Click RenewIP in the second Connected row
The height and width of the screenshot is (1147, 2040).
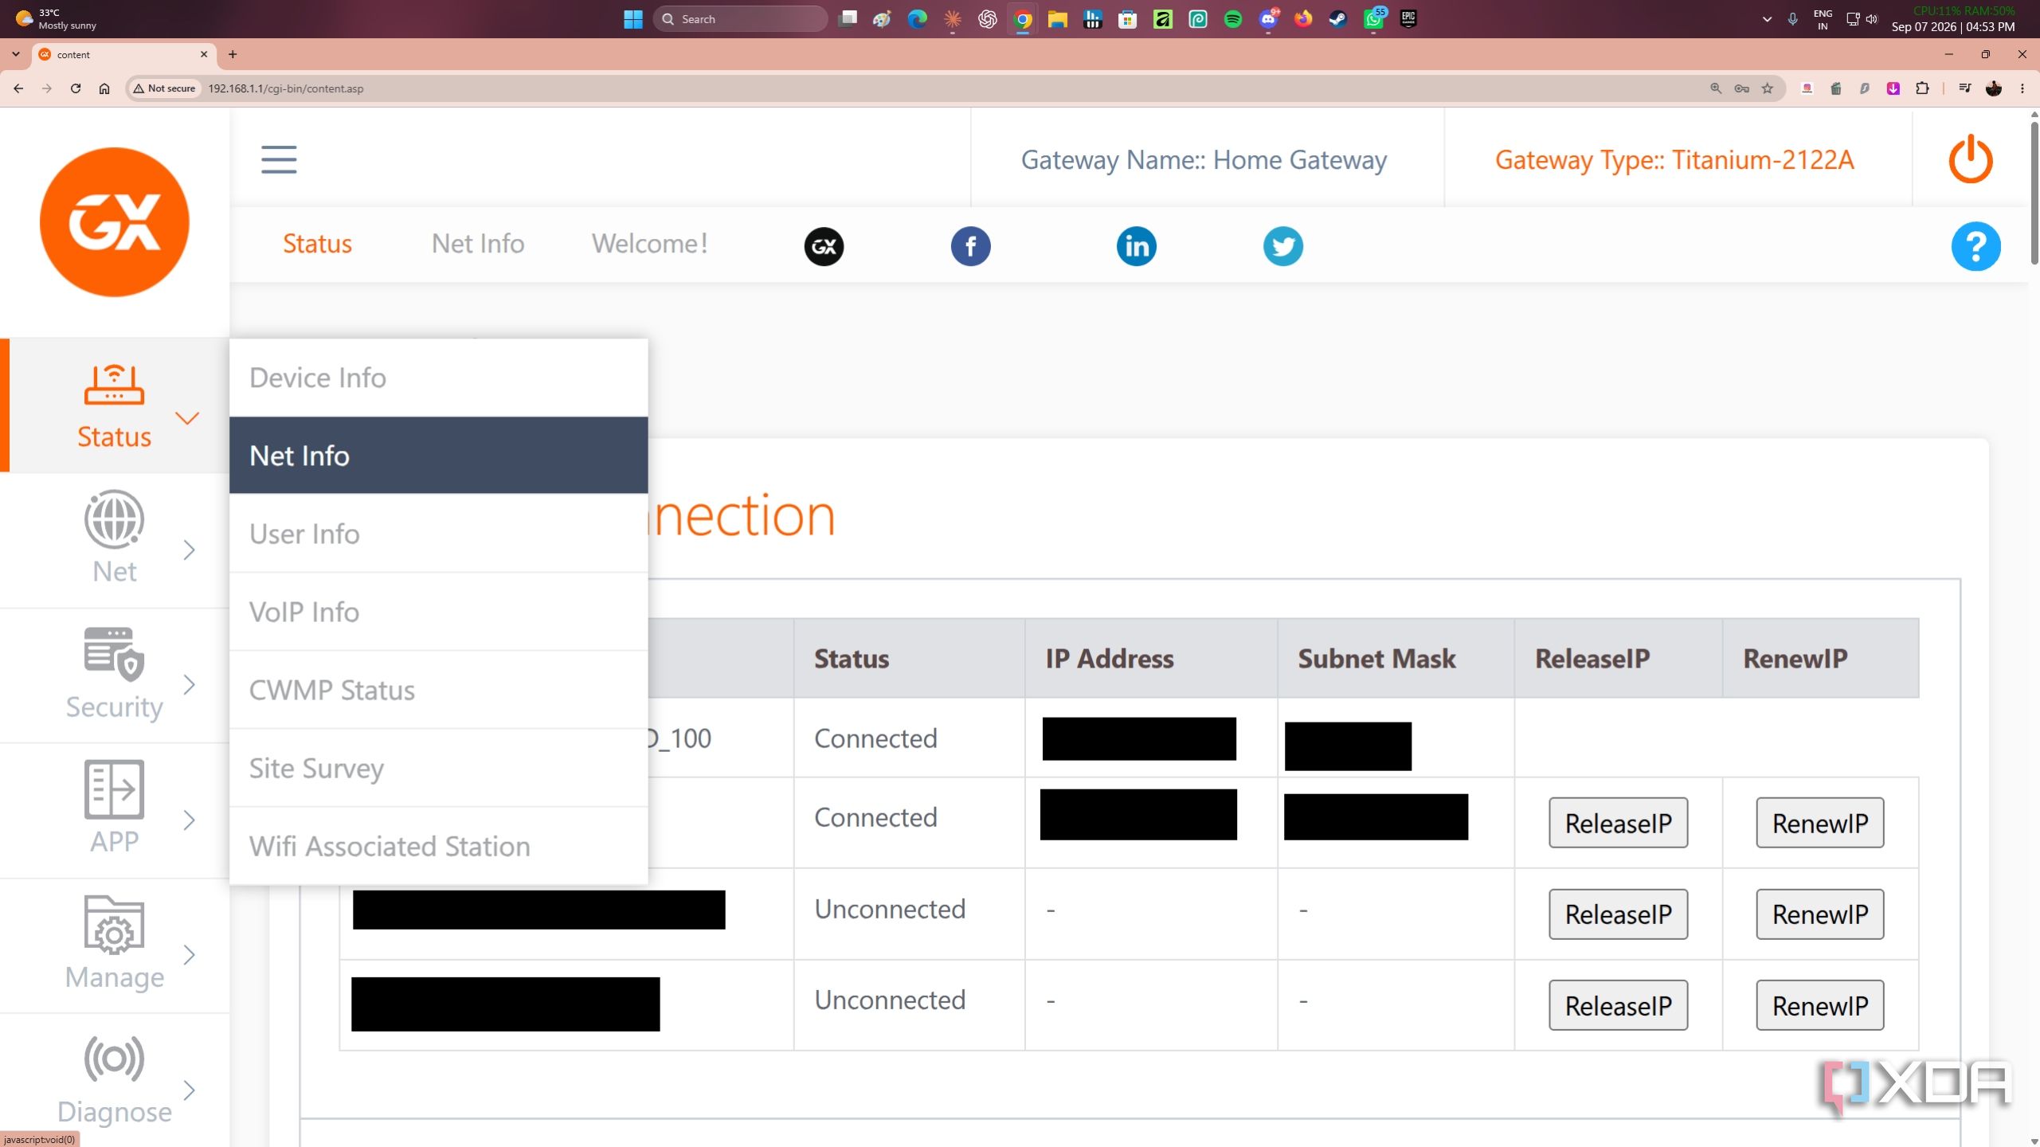(x=1819, y=823)
